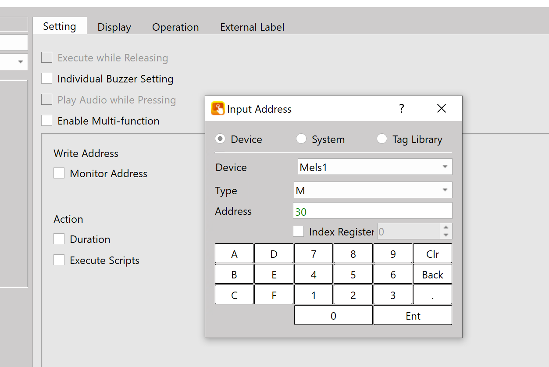Open the Device dropdown showing Mels1
The width and height of the screenshot is (549, 367).
click(374, 167)
